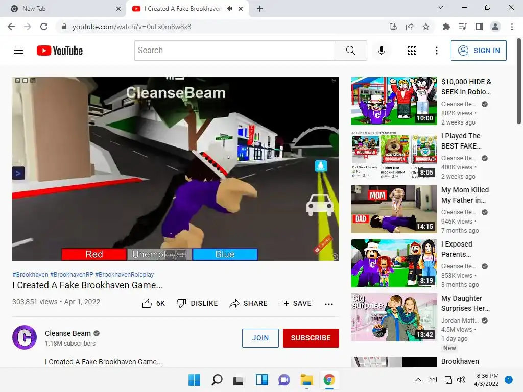Open the notification badge in the taskbar
Image resolution: width=523 pixels, height=392 pixels.
(x=508, y=380)
